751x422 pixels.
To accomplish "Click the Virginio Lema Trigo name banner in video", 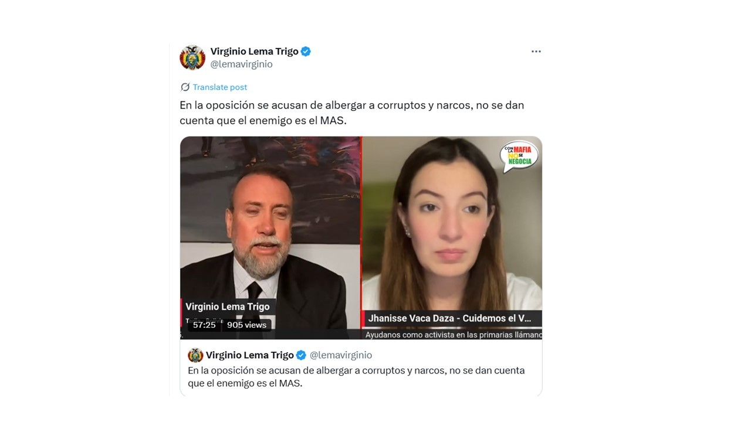I will tap(228, 307).
